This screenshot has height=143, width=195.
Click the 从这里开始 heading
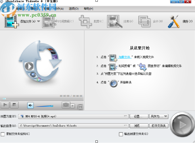[139, 48]
